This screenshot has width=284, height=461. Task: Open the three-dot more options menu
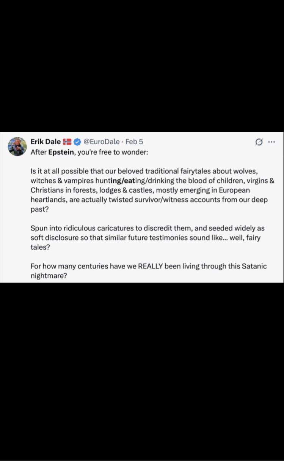pyautogui.click(x=271, y=142)
